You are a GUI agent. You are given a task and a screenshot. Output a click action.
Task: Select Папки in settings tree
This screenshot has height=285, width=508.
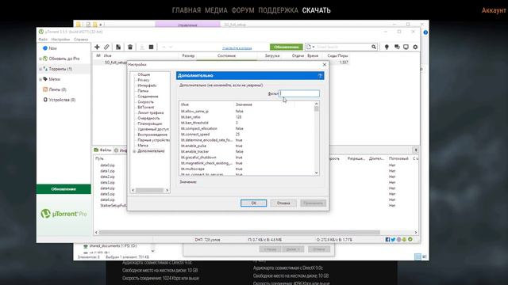click(143, 91)
